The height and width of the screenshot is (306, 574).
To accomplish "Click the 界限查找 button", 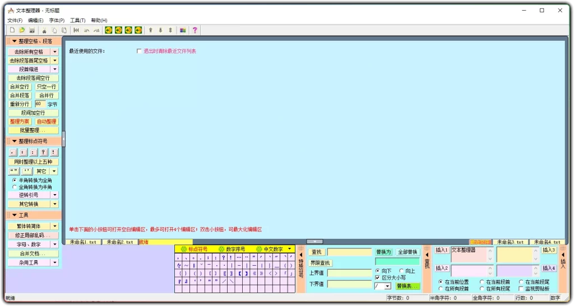I will point(320,263).
